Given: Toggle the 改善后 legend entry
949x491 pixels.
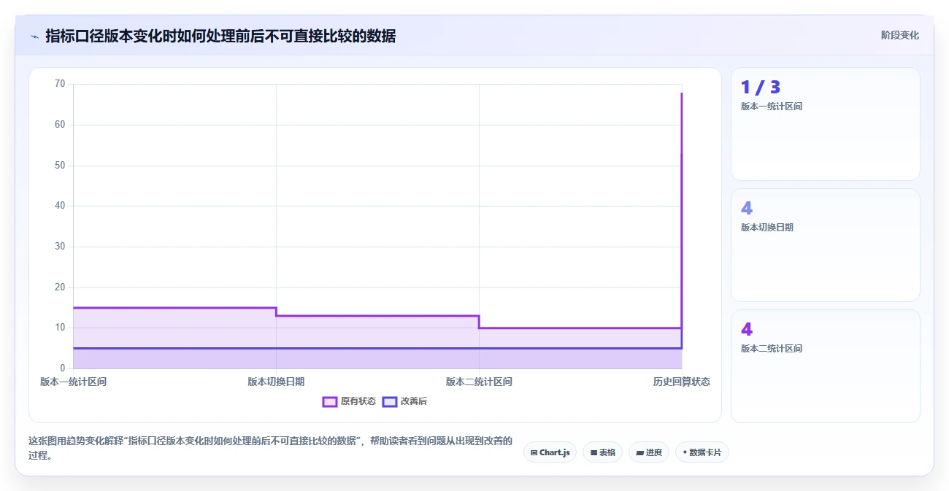Looking at the screenshot, I should click(x=405, y=401).
